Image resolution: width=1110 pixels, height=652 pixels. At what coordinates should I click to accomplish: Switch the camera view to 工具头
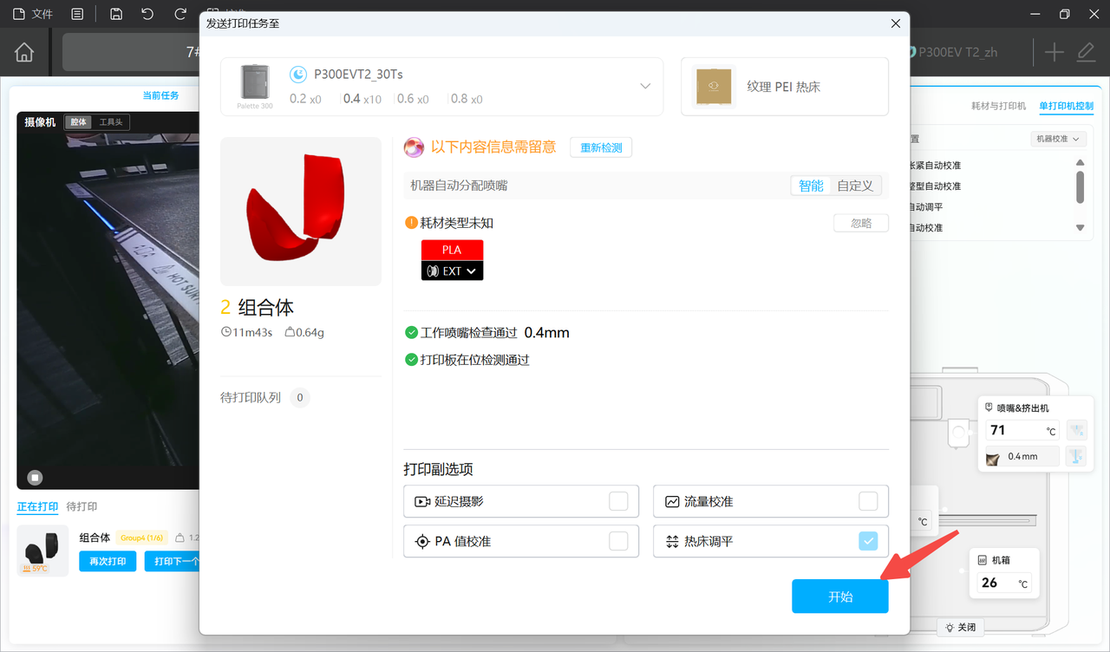click(111, 122)
